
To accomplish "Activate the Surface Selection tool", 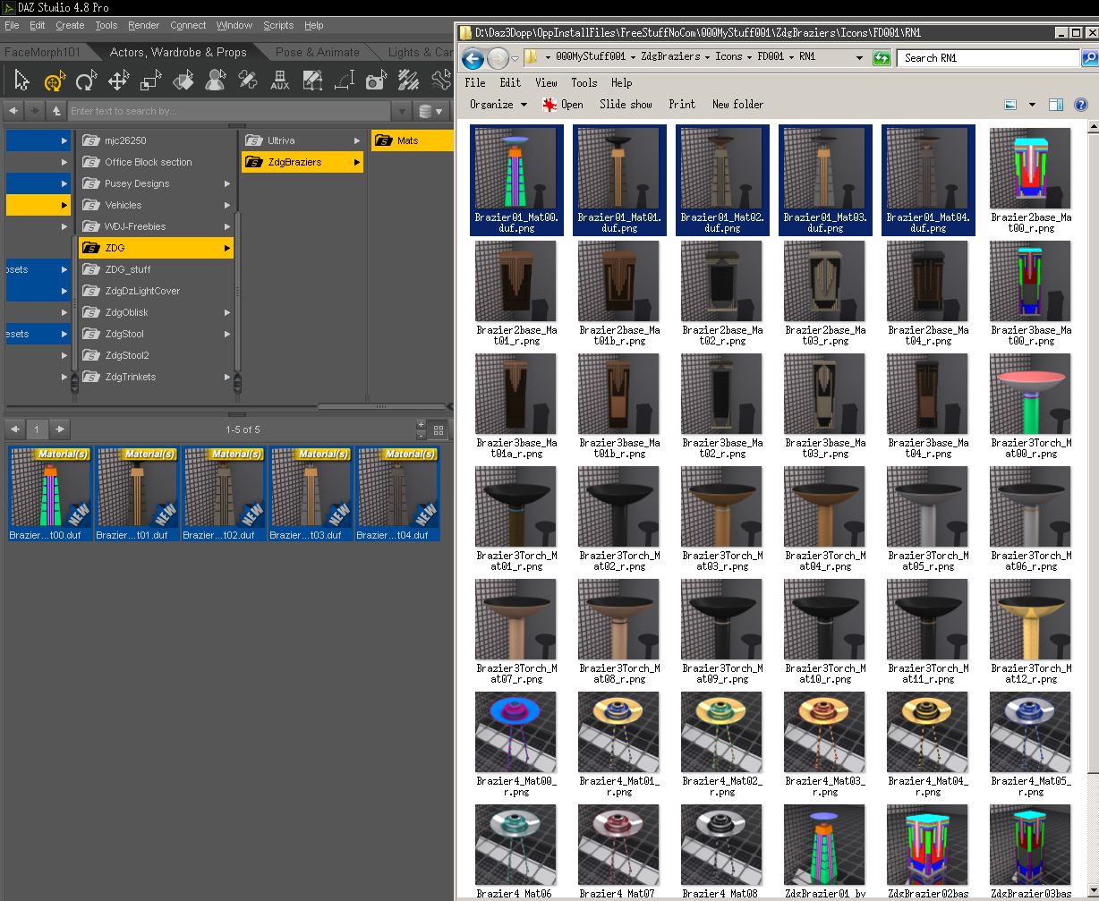I will tap(183, 81).
